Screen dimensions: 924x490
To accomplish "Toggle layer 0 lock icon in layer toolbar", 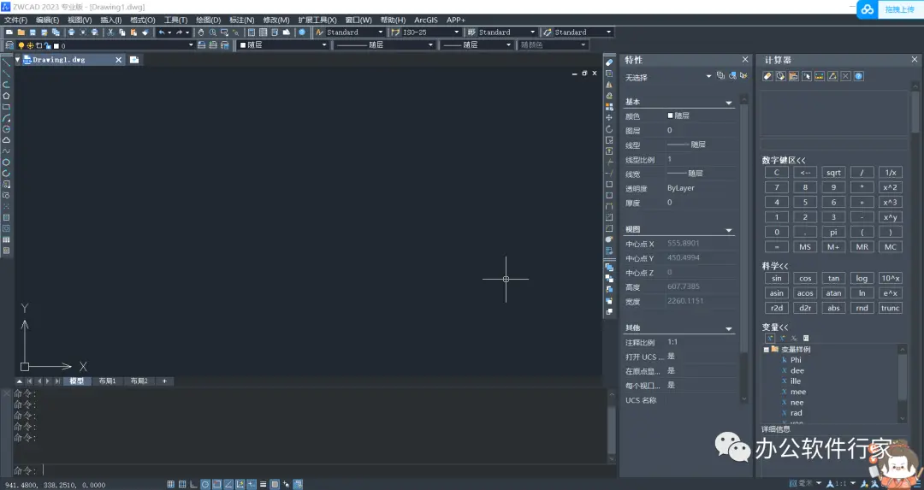I will [48, 45].
